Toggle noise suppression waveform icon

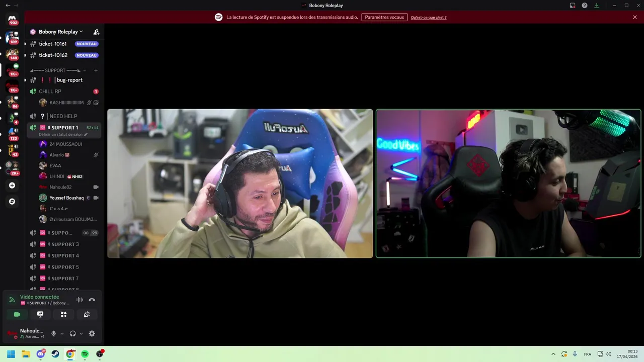pyautogui.click(x=79, y=300)
